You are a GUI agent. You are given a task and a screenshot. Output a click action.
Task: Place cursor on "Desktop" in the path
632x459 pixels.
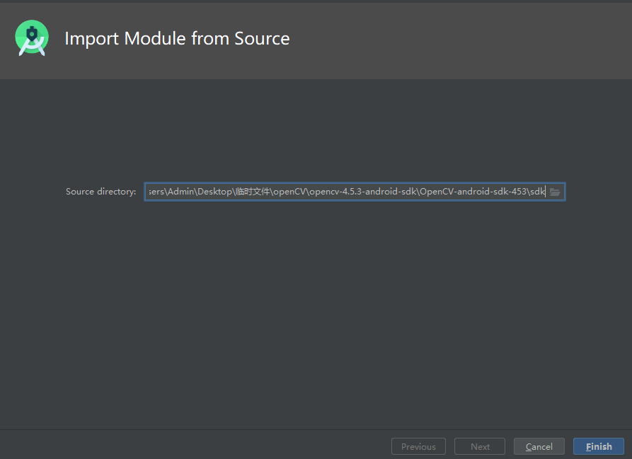[x=214, y=192]
